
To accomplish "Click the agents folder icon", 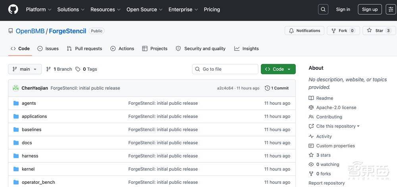I will pyautogui.click(x=16, y=103).
